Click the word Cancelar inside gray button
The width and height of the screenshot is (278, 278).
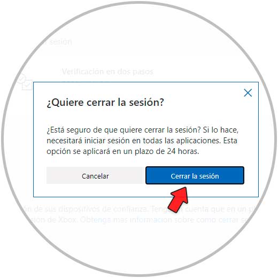[95, 176]
